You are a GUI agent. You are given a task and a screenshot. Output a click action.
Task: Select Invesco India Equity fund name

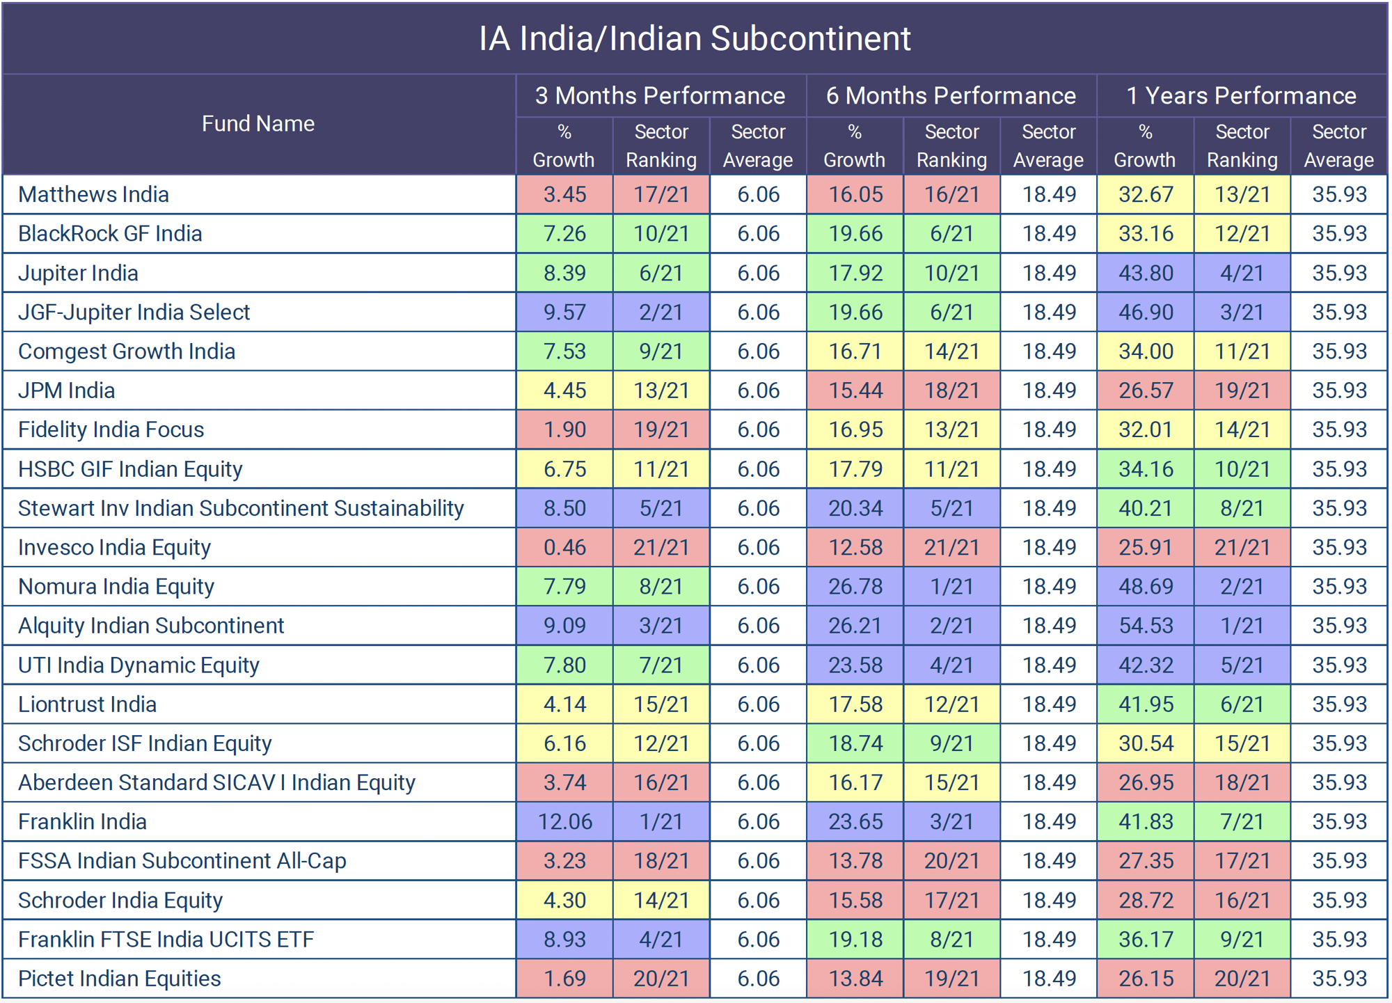(114, 547)
